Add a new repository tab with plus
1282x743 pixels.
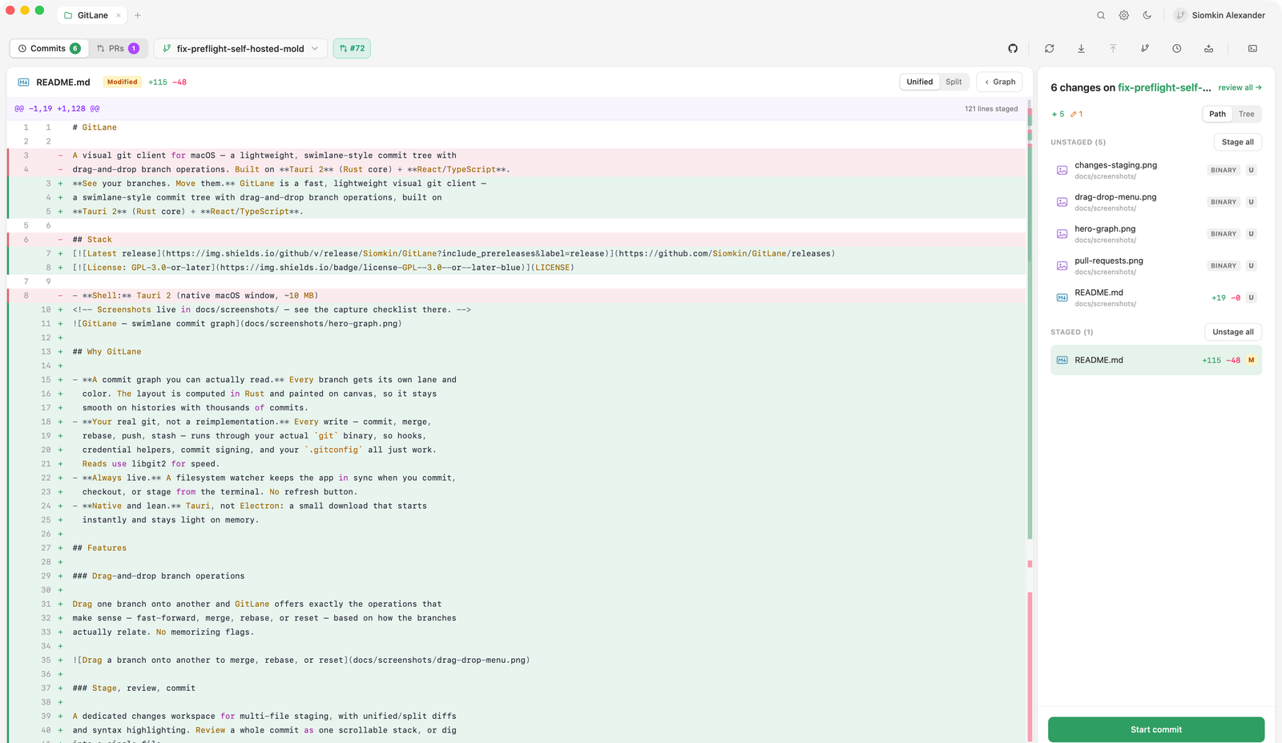[138, 15]
